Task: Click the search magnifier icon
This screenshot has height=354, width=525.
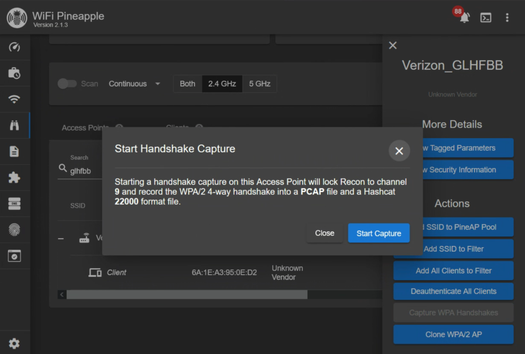Action: 63,168
